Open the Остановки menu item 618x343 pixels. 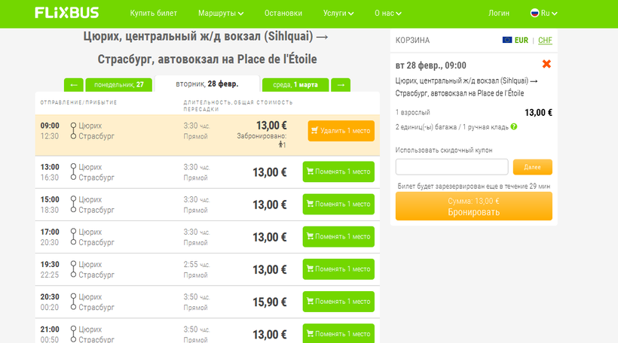click(x=284, y=14)
